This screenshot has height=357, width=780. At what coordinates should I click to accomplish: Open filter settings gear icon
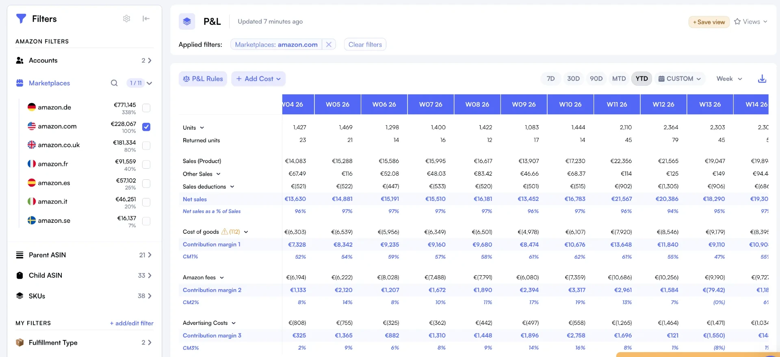pyautogui.click(x=126, y=19)
